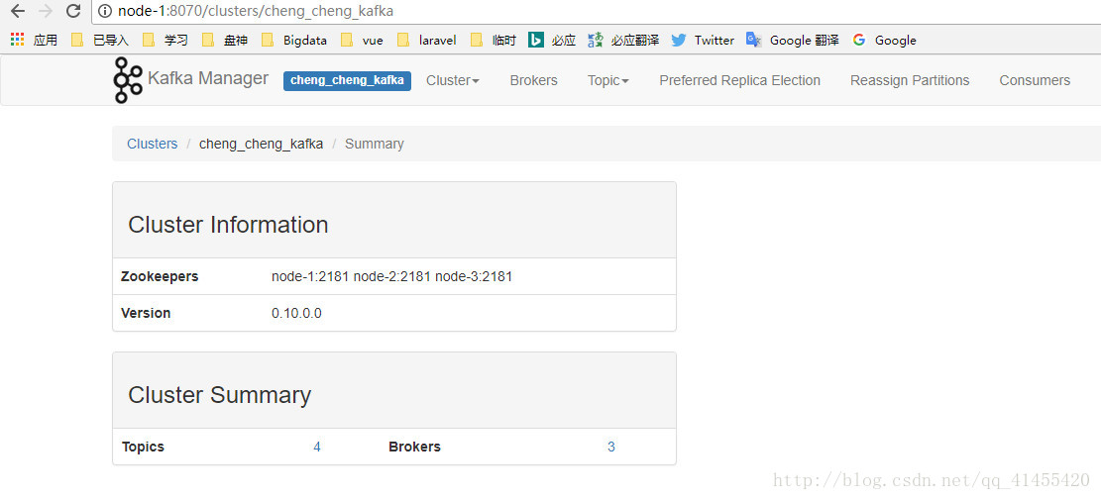The width and height of the screenshot is (1101, 500).
Task: Click the Clusters breadcrumb link
Action: (x=153, y=144)
